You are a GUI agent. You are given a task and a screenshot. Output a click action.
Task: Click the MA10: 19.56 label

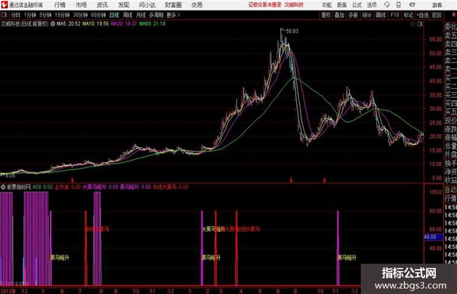coord(96,24)
